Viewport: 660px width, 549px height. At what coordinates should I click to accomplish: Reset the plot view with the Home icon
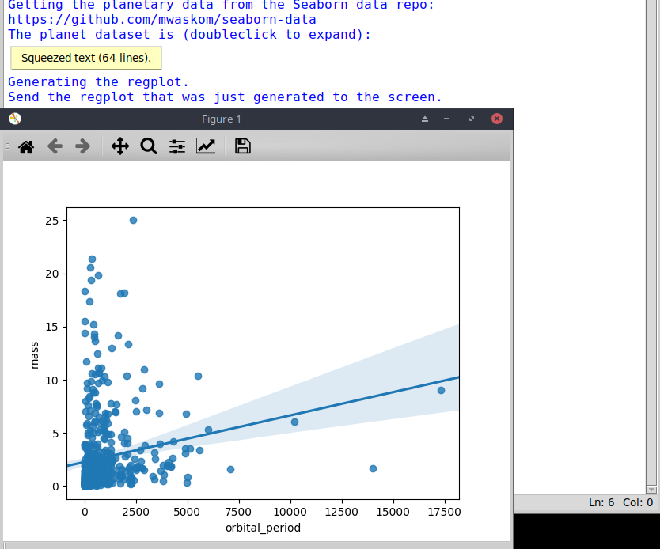[26, 146]
